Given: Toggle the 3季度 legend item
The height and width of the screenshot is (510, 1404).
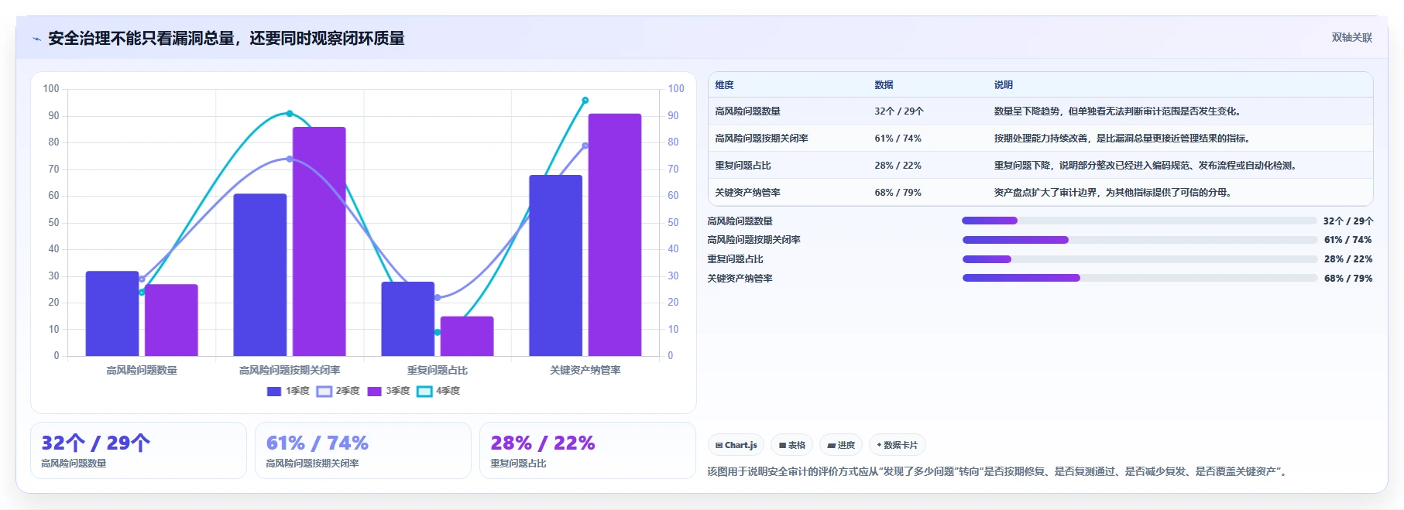Looking at the screenshot, I should 389,391.
